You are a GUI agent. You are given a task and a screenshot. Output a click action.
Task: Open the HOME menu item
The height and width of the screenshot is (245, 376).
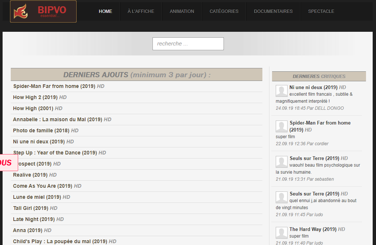coord(105,11)
